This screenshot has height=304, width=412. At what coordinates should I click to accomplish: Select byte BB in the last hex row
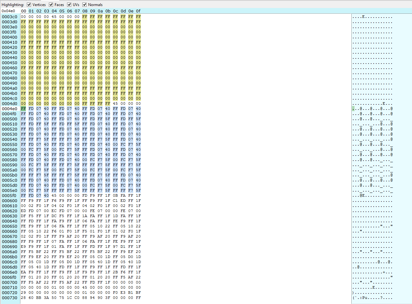[x=39, y=298]
